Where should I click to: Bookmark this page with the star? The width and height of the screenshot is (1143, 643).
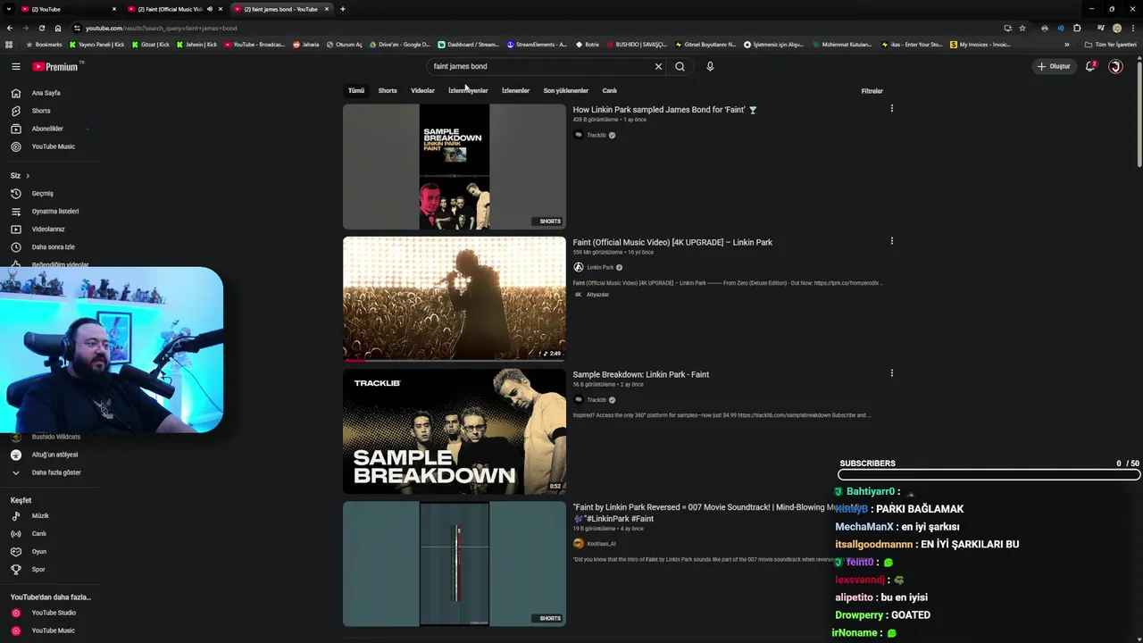[1022, 28]
